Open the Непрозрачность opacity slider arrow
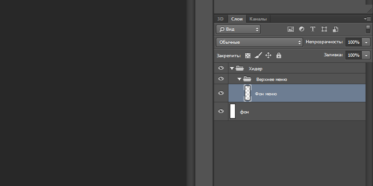 [x=366, y=42]
